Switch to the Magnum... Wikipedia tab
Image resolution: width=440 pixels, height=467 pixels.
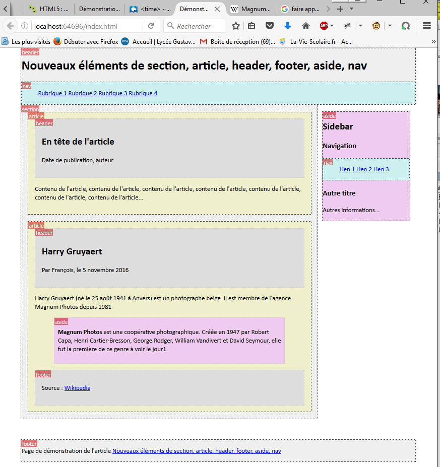(x=252, y=9)
